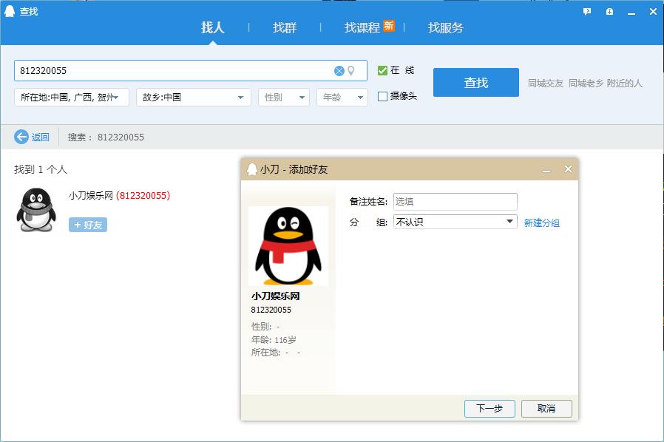664x442 pixels.
Task: Clear the search field with the X icon
Action: tap(339, 71)
